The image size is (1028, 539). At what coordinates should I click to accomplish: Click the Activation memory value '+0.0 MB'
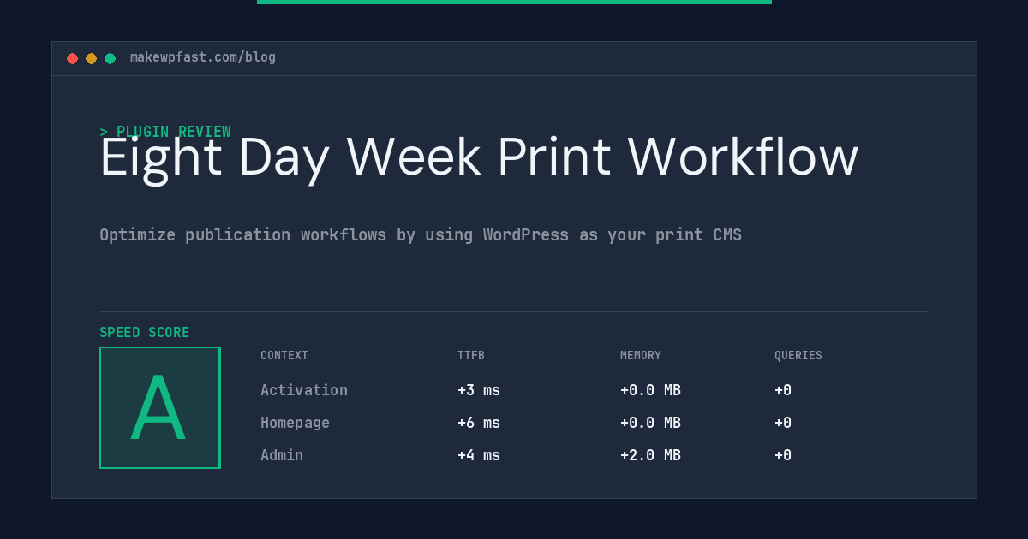pos(650,390)
